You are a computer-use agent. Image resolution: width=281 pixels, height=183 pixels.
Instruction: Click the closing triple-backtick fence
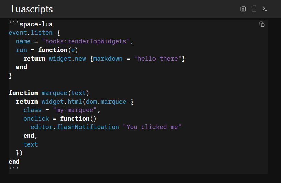14,169
